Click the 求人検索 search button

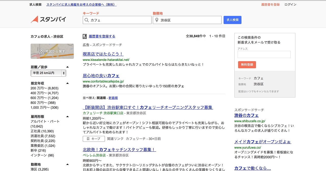point(232,20)
